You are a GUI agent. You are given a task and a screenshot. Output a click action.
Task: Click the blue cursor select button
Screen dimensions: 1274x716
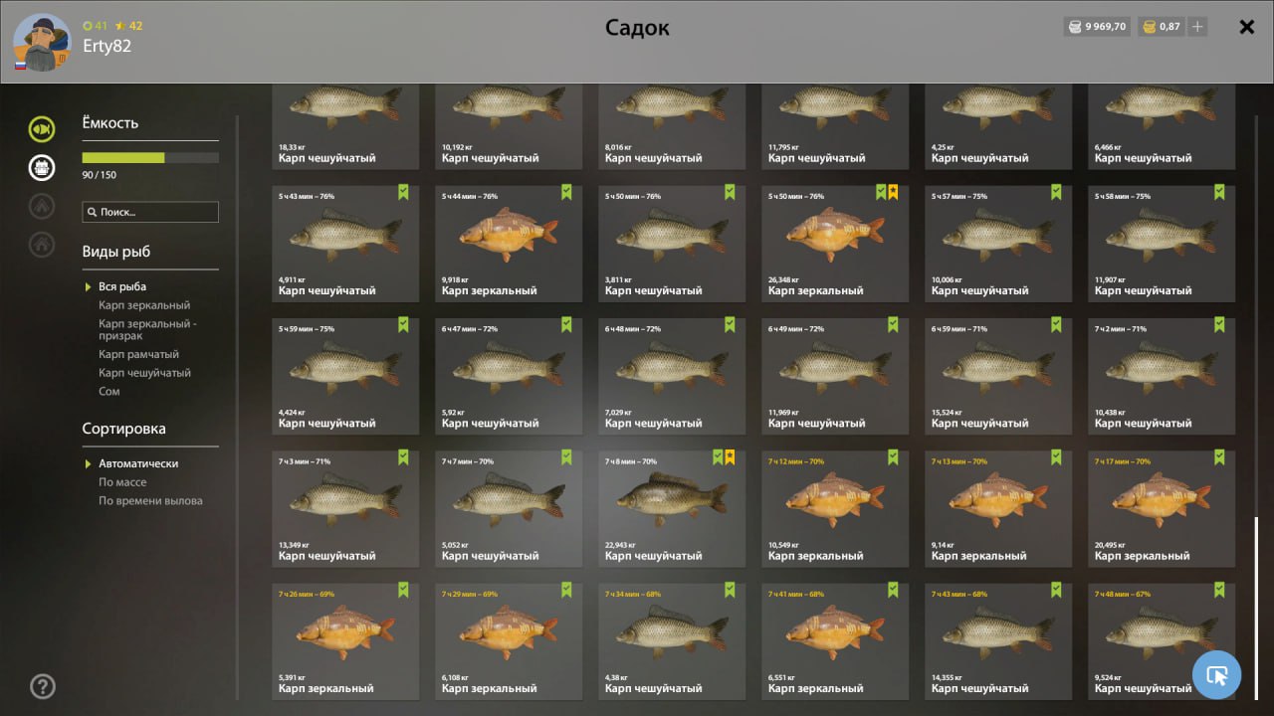1216,675
